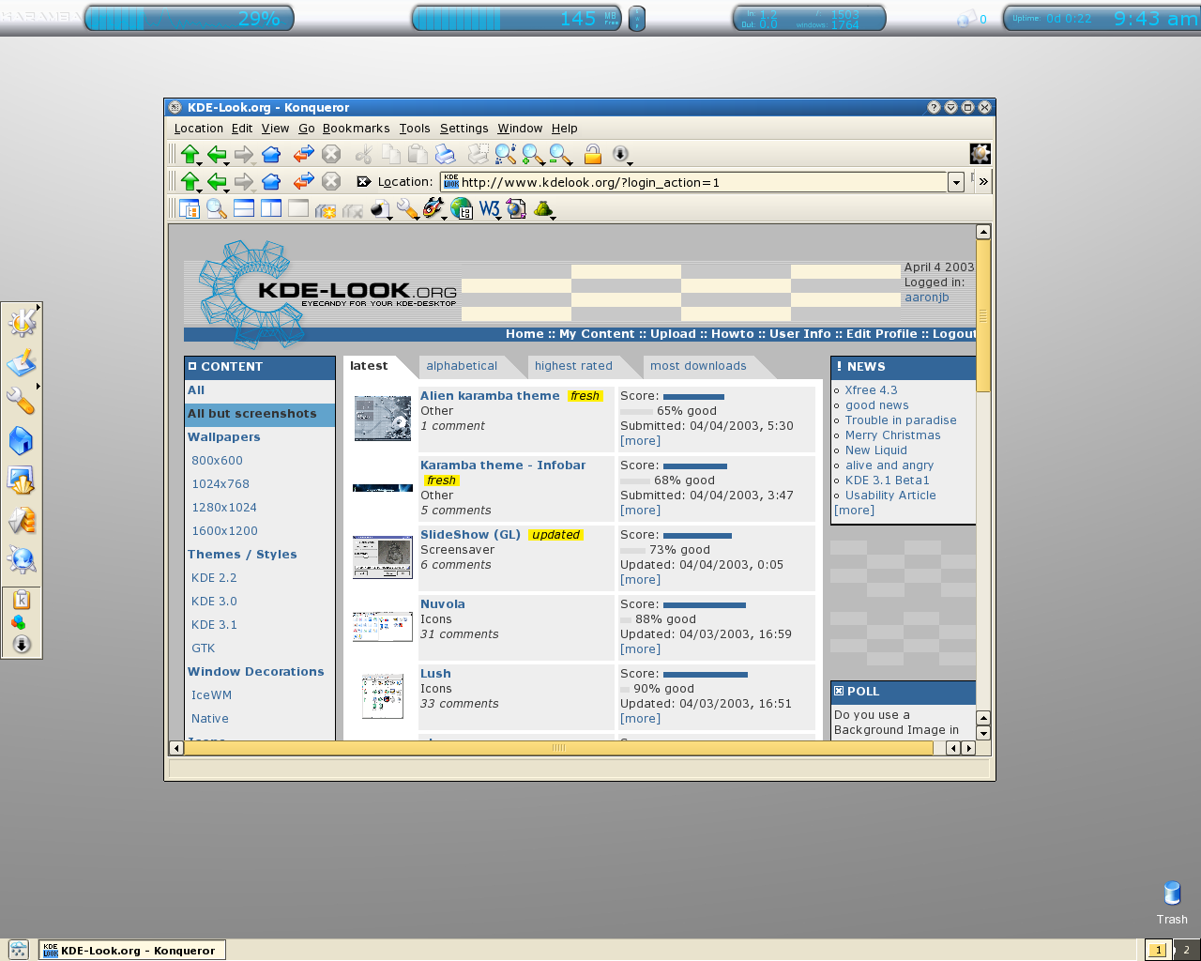Click the side panel wrench settings icon

(x=21, y=401)
